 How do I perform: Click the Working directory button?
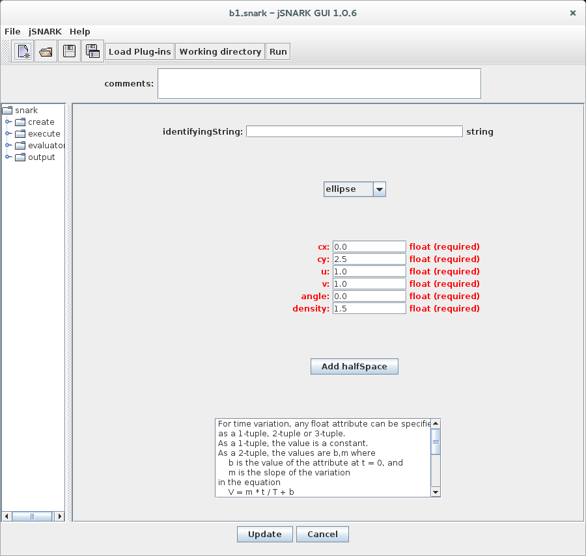(x=220, y=51)
